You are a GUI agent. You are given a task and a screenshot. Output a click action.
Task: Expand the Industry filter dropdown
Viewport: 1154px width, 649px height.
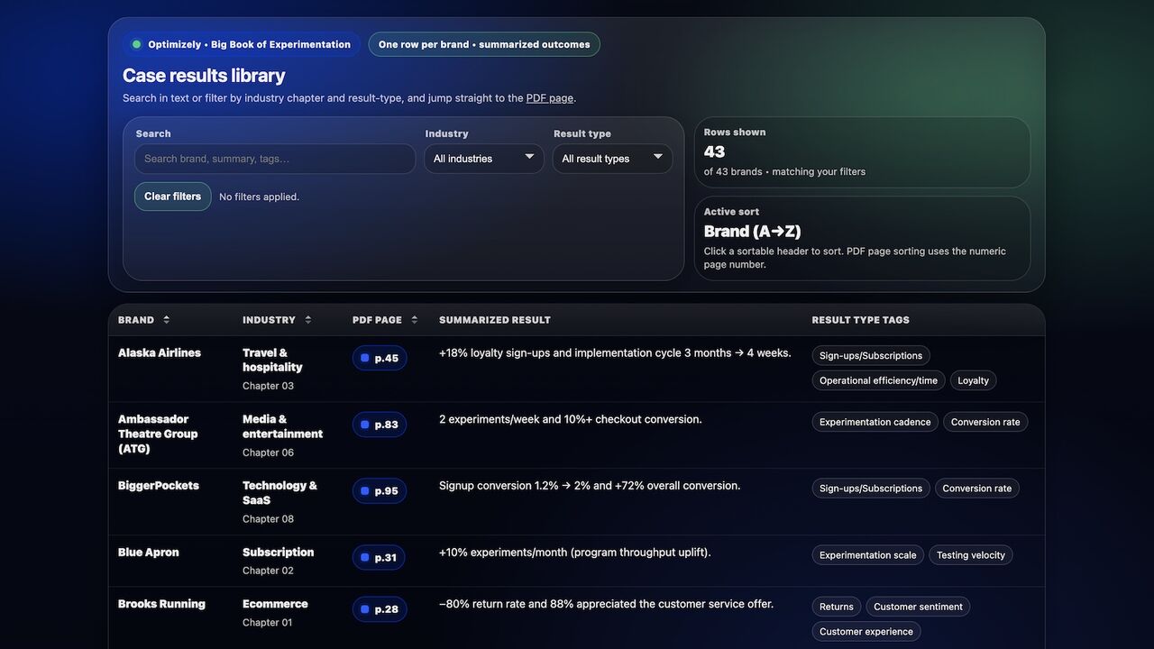click(x=484, y=159)
